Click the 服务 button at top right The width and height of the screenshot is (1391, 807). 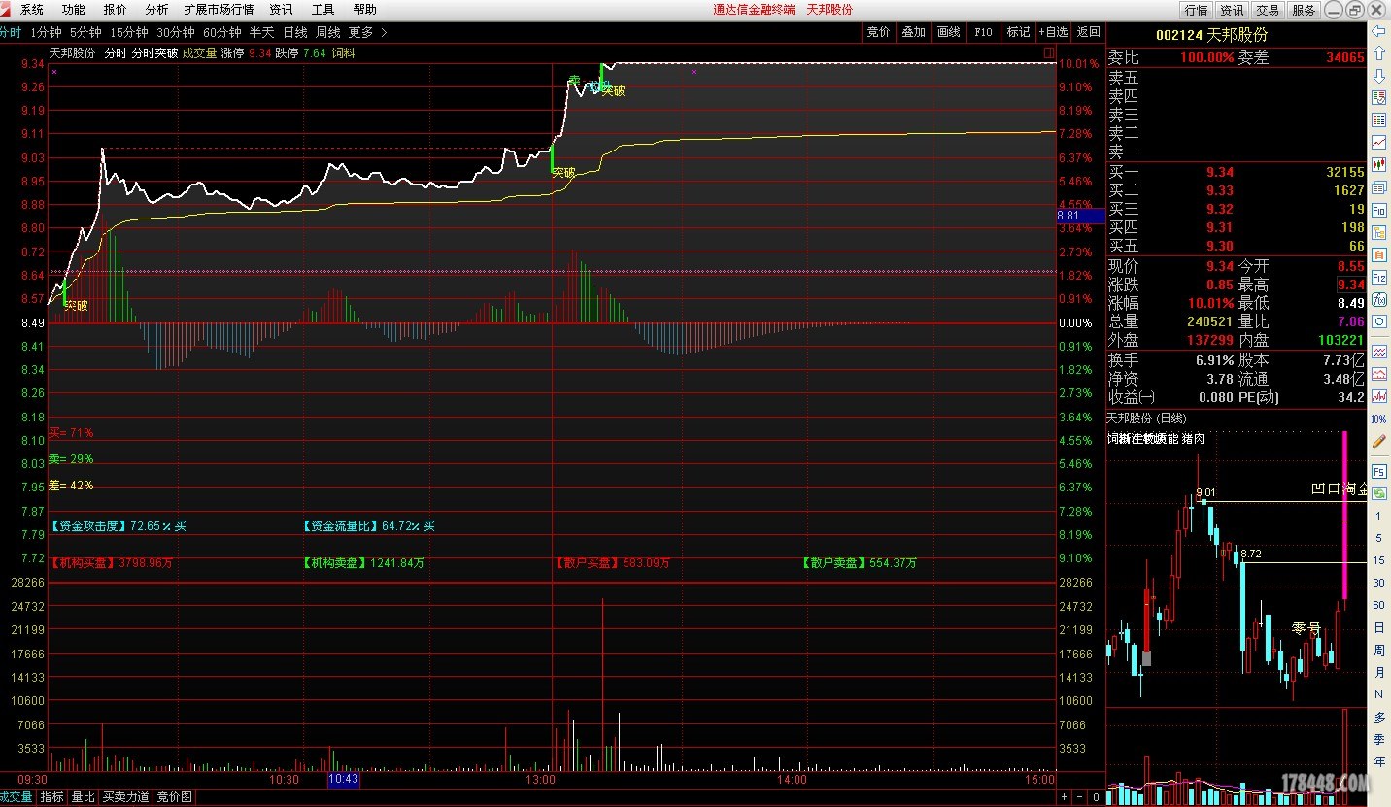coord(1304,10)
